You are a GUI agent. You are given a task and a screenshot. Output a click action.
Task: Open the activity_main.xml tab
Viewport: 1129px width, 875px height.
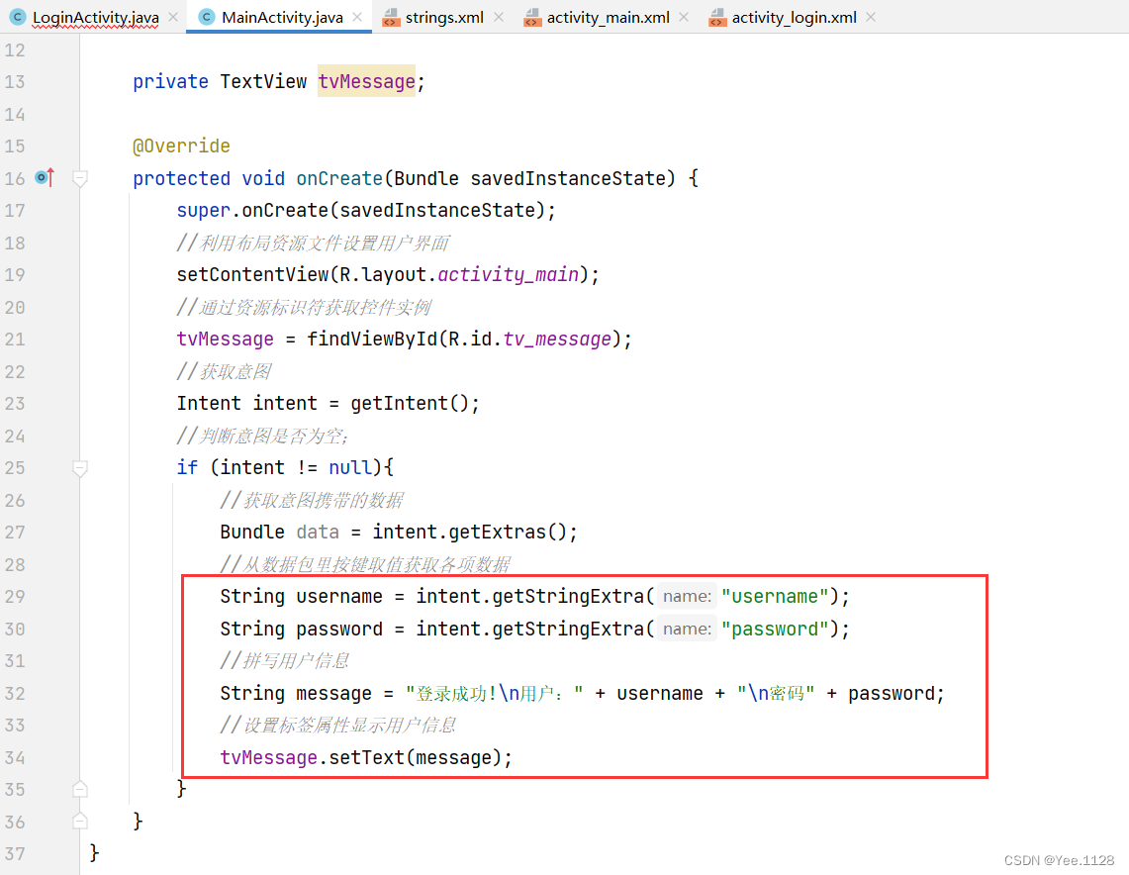tap(608, 17)
